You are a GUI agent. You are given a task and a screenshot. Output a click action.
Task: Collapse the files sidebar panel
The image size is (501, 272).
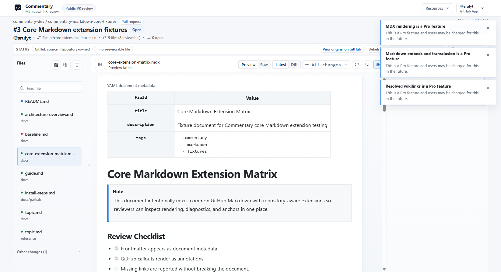click(x=100, y=65)
